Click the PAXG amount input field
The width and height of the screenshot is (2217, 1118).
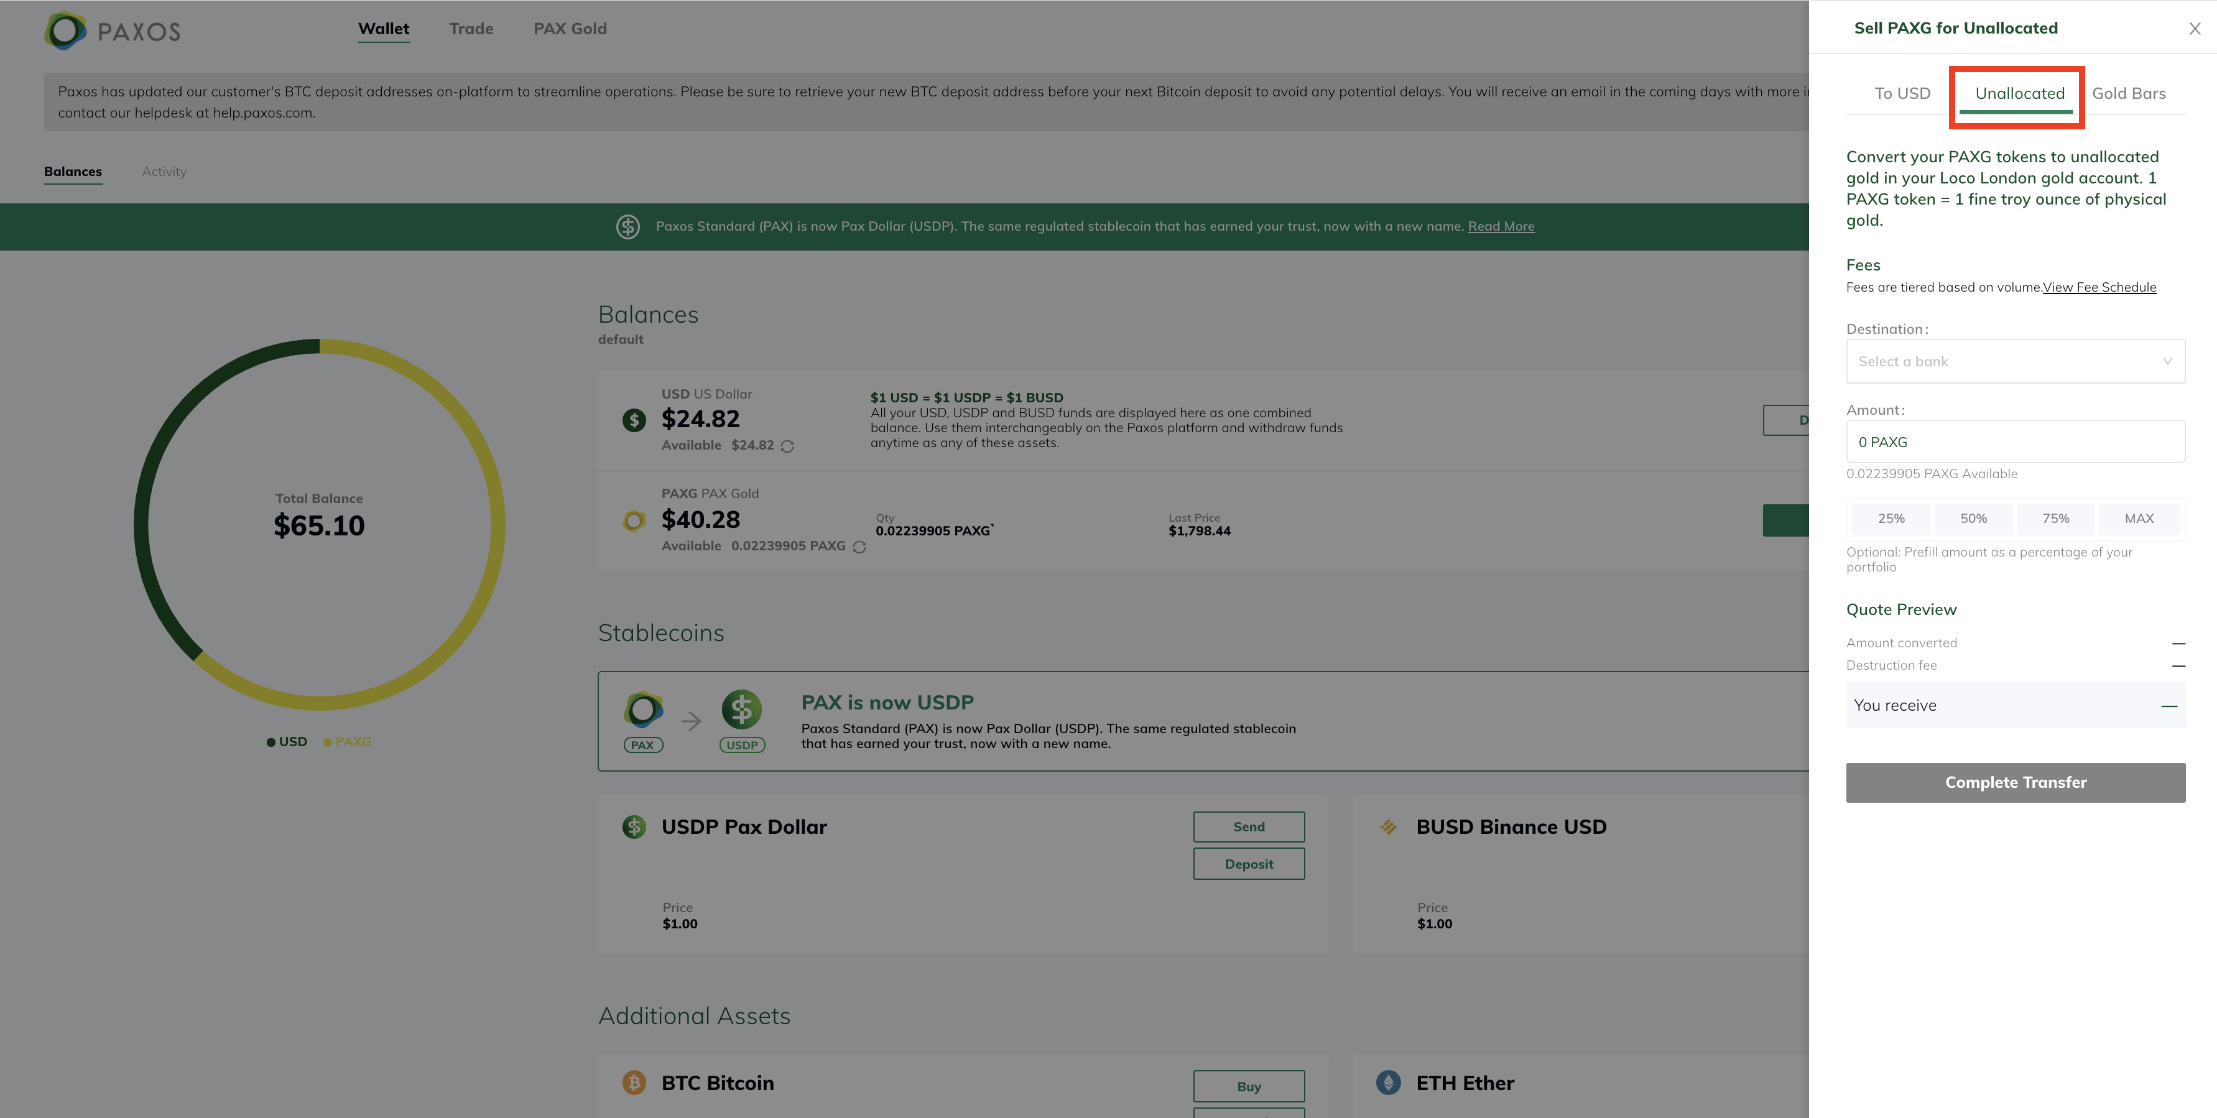click(x=2015, y=442)
